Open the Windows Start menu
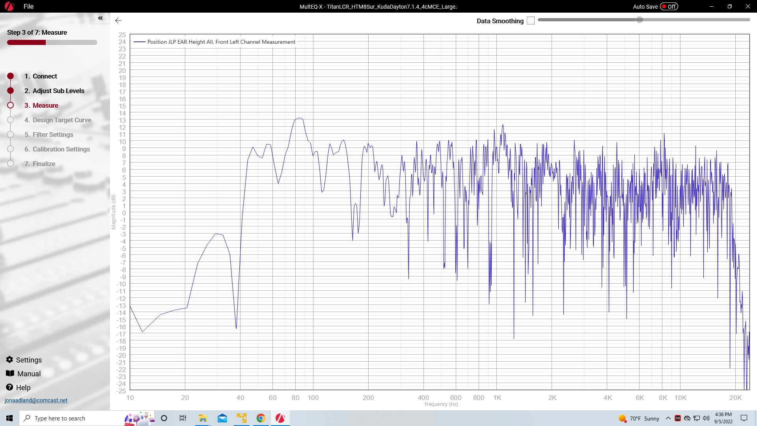The width and height of the screenshot is (757, 426). [9, 418]
